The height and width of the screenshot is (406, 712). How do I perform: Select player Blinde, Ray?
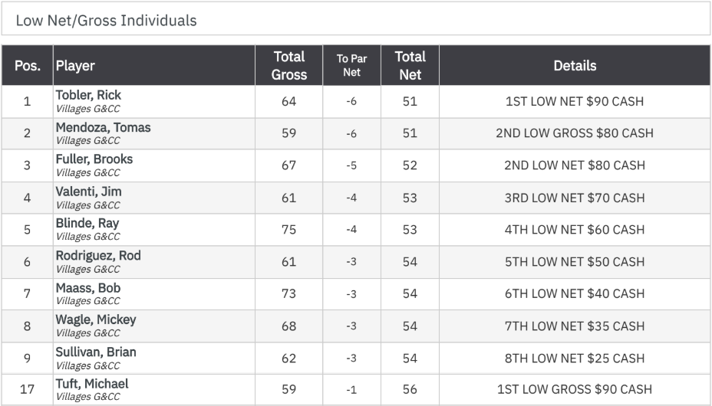(87, 223)
